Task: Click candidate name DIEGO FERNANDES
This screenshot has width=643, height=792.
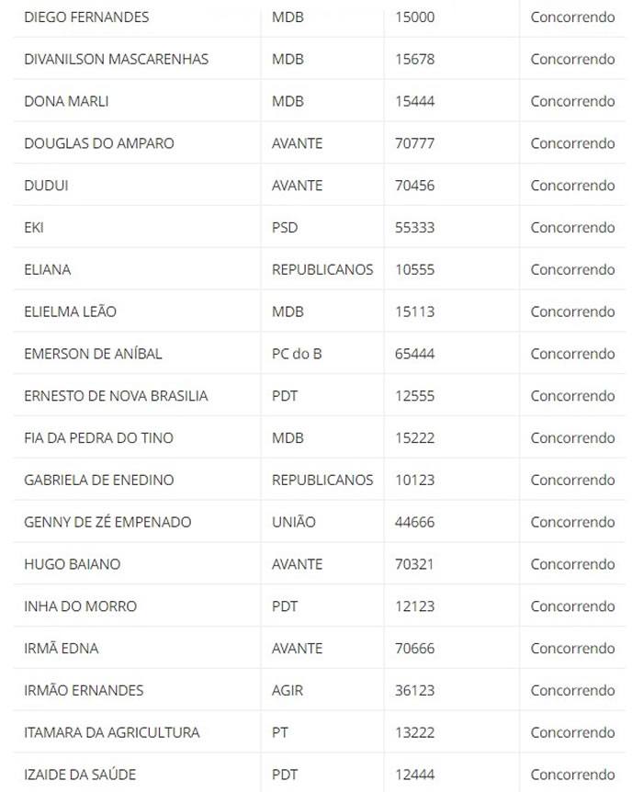Action: tap(86, 17)
